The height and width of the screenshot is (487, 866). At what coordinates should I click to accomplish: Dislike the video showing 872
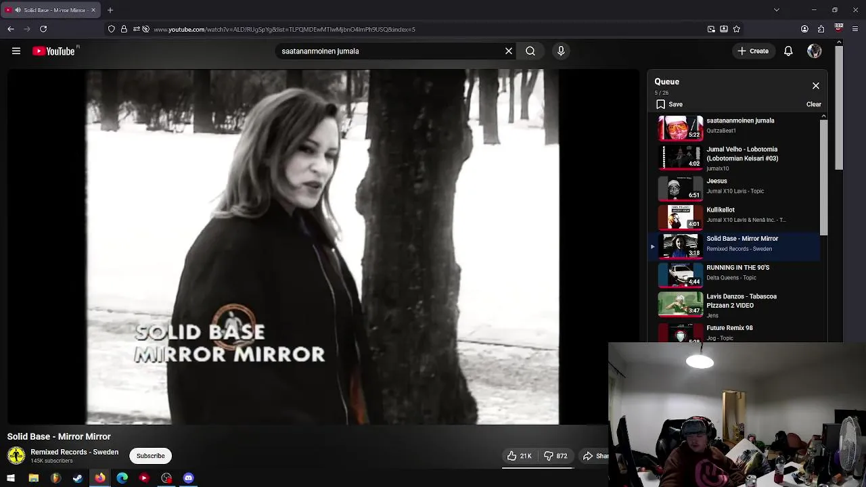[556, 456]
